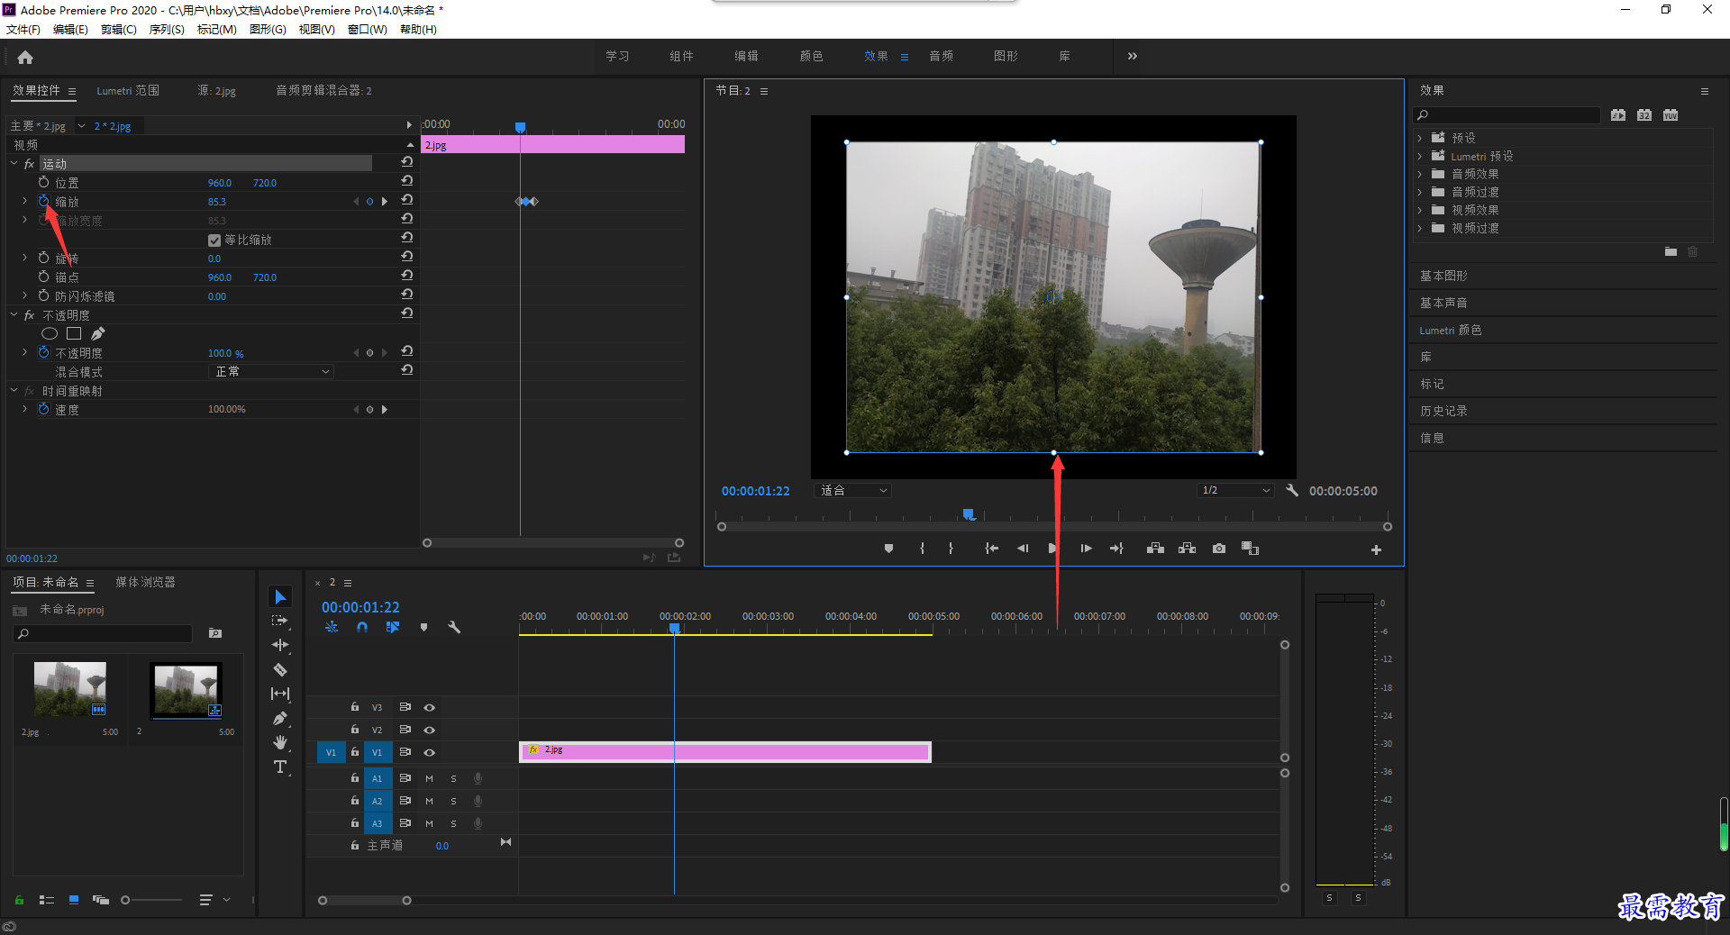Expand the 缩放 scale property
Viewport: 1730px width, 935px height.
(x=24, y=201)
